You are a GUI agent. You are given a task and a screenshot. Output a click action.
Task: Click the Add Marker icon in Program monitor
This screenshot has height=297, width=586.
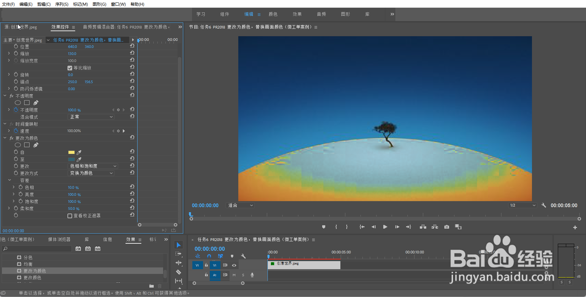point(324,227)
